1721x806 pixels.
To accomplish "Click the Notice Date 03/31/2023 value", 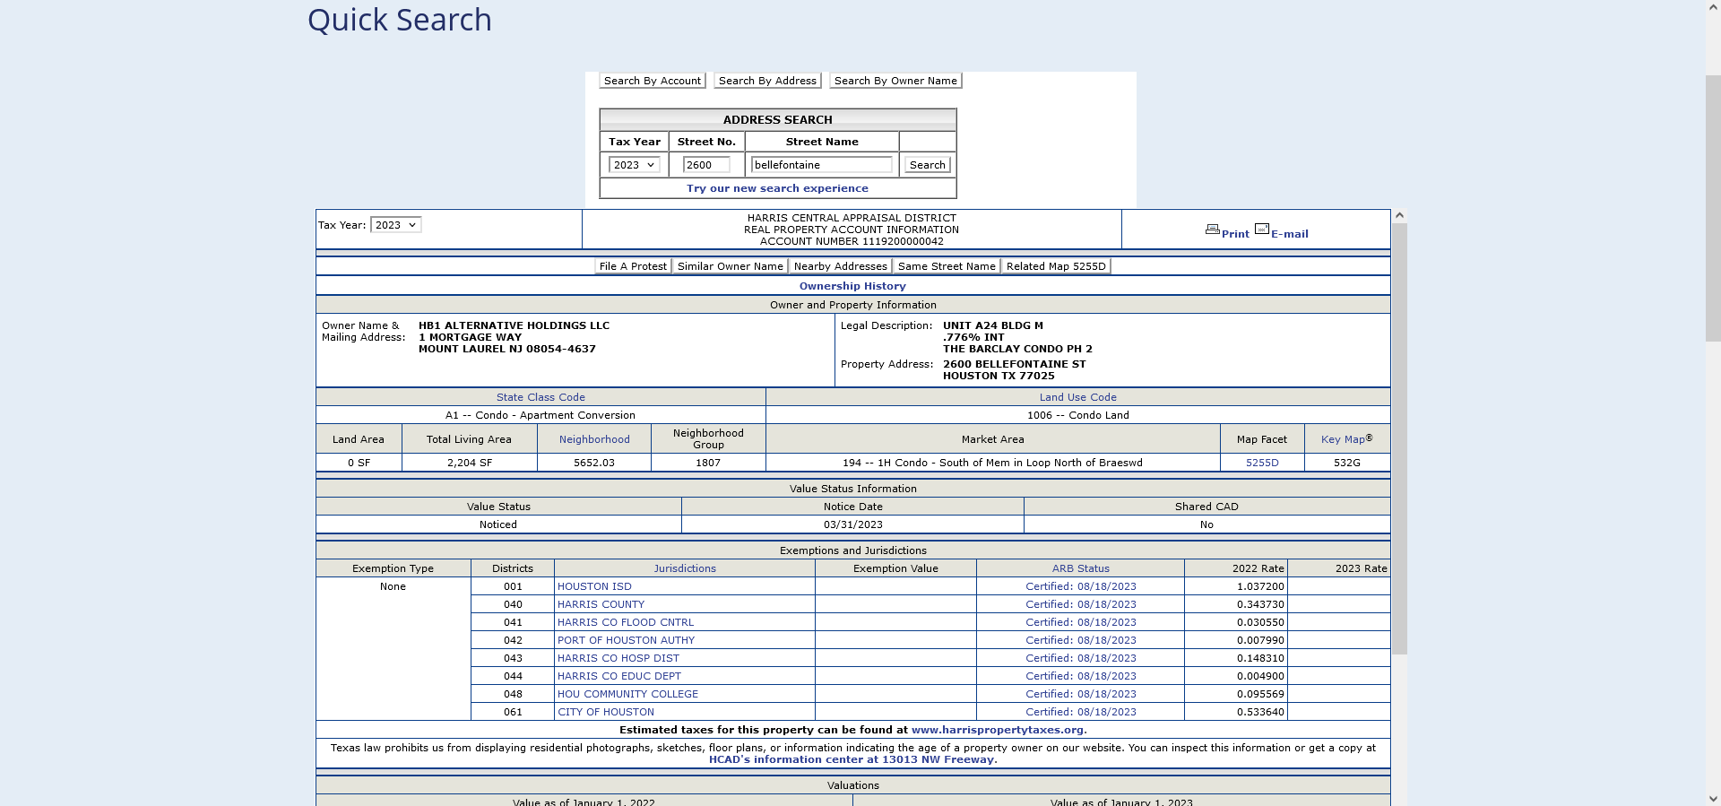I will tap(852, 524).
